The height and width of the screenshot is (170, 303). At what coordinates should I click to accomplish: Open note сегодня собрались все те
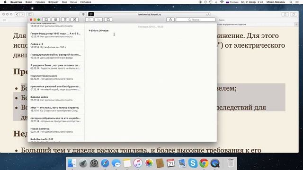coord(56,119)
